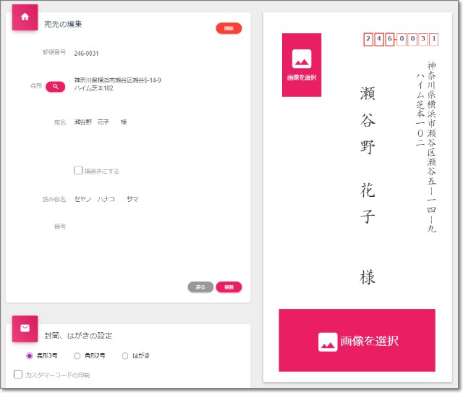Click the picture icon in the bottom 画像を選択 banner
The image size is (463, 393).
[328, 341]
